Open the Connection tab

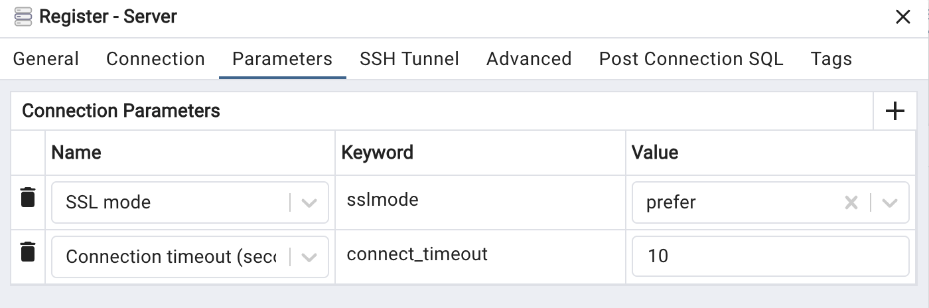pos(155,59)
